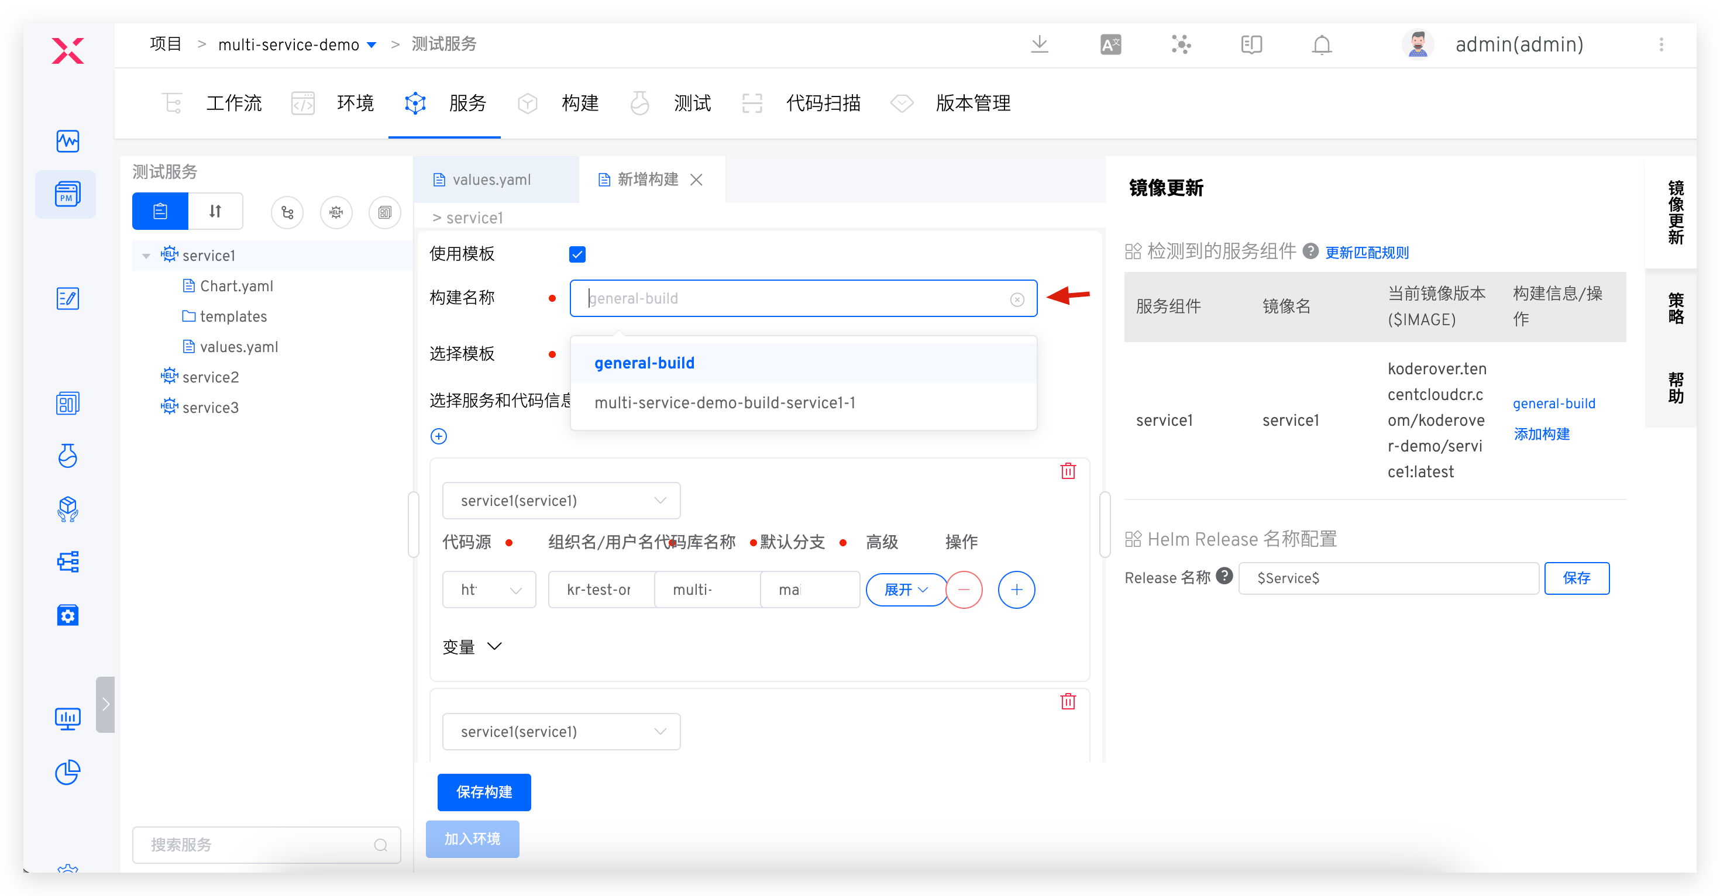Delete the second service block via trash icon
Image resolution: width=1720 pixels, height=896 pixels.
(x=1068, y=701)
